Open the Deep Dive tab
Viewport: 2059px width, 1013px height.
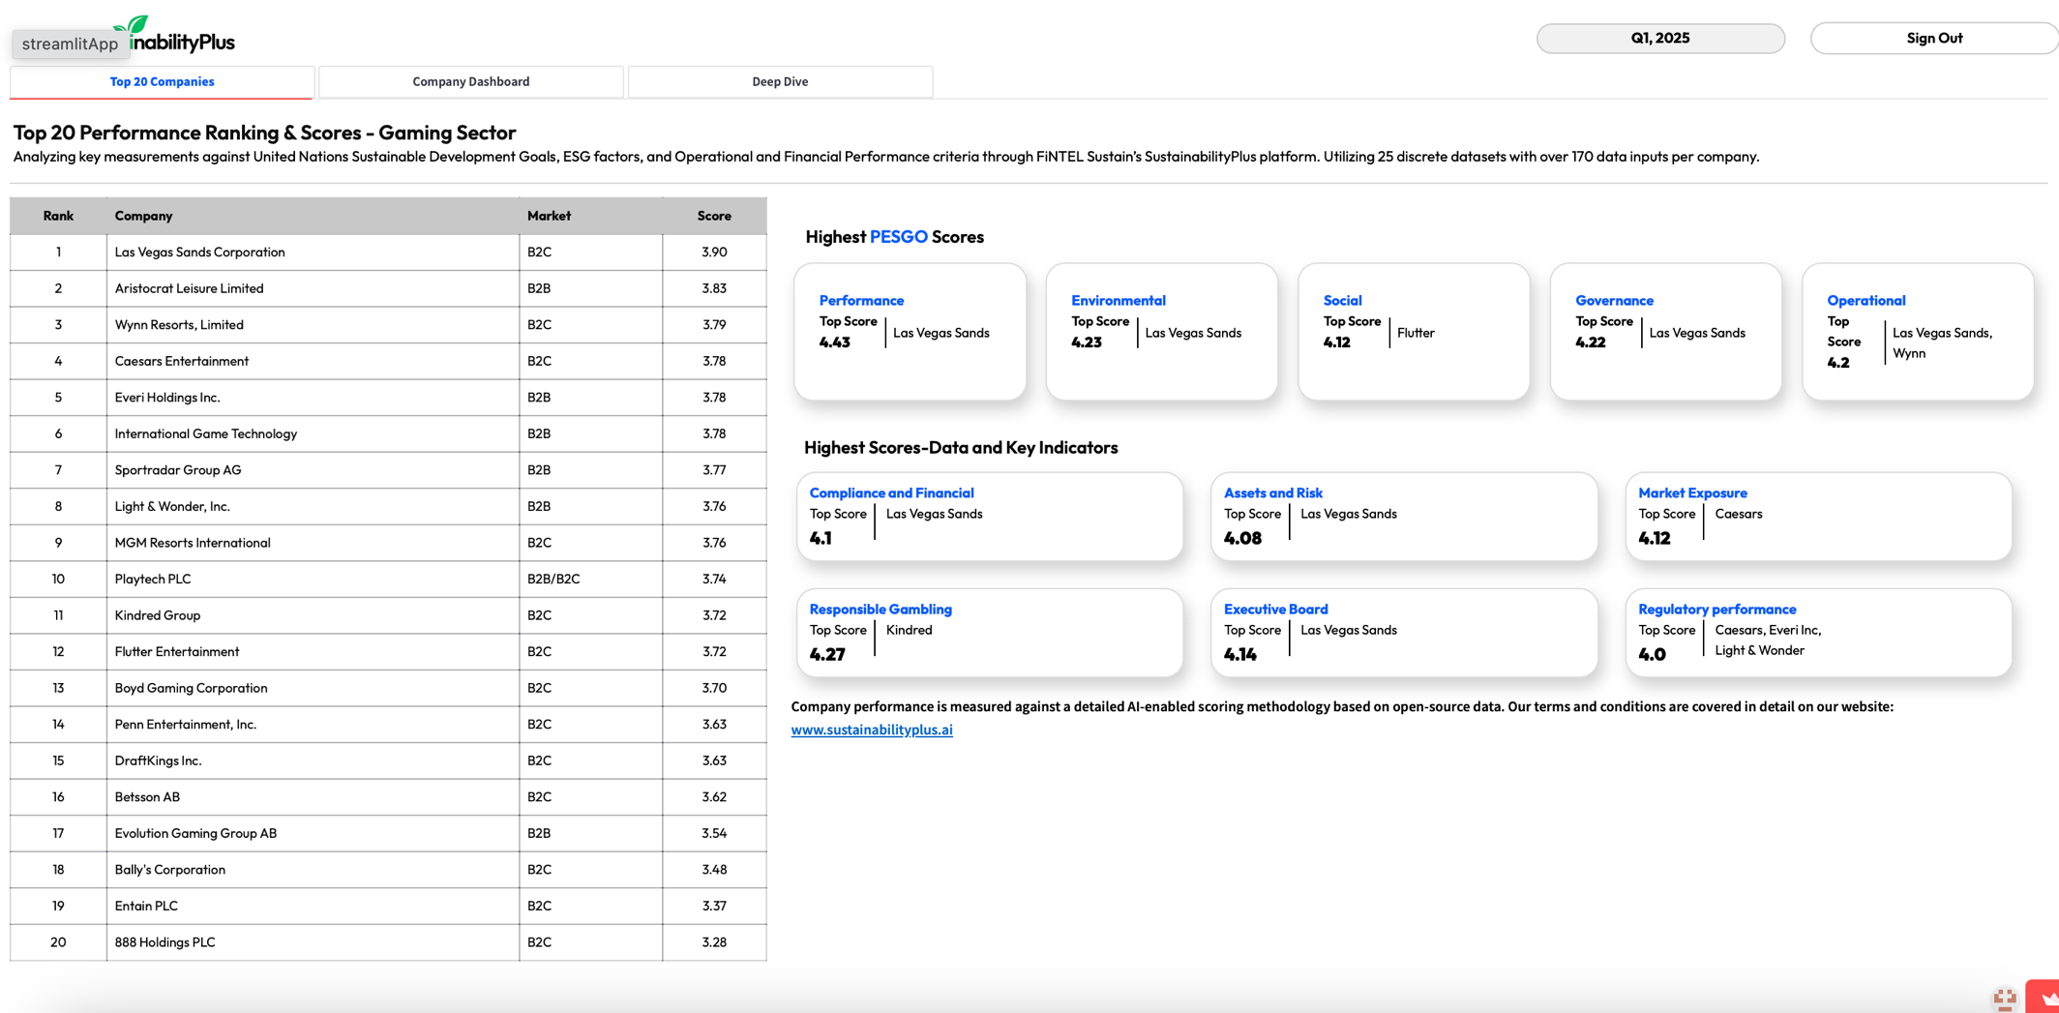point(780,82)
